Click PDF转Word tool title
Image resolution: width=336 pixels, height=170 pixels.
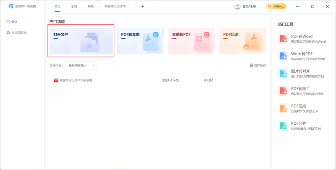302,36
